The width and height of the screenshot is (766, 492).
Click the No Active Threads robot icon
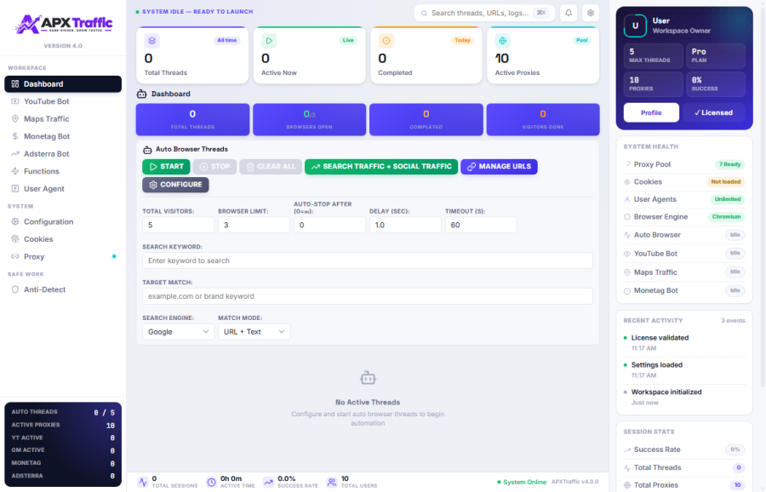click(368, 378)
